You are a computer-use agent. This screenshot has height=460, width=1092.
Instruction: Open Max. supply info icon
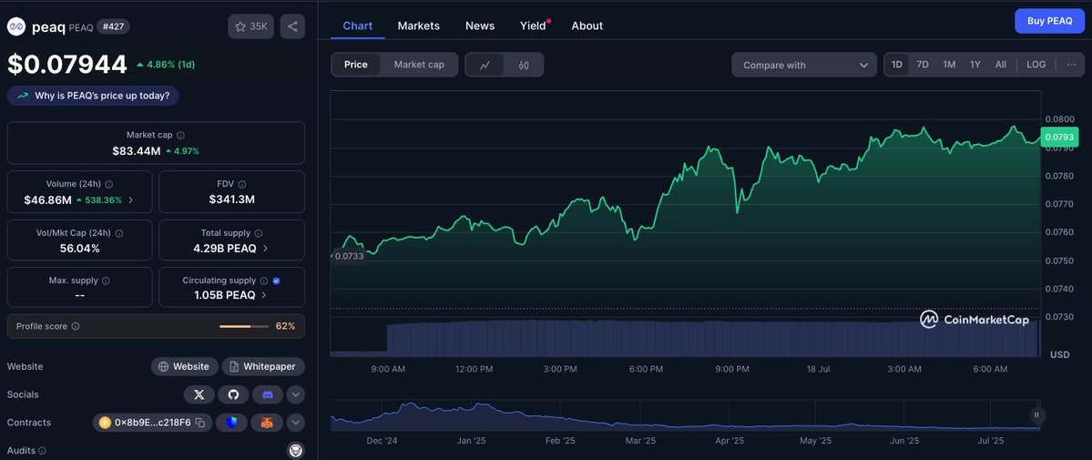106,281
